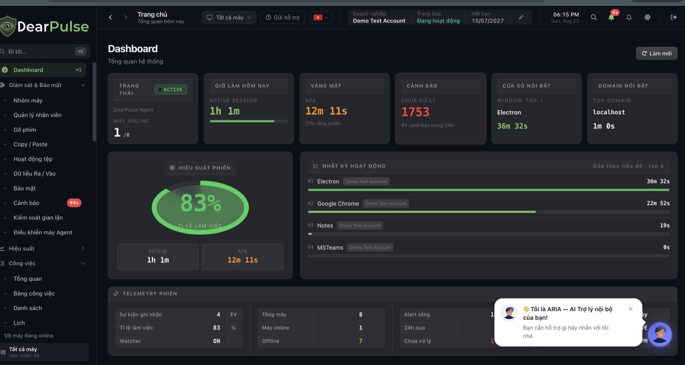Click the Watcher ON telemetry row
This screenshot has height=365, width=685.
[179, 341]
